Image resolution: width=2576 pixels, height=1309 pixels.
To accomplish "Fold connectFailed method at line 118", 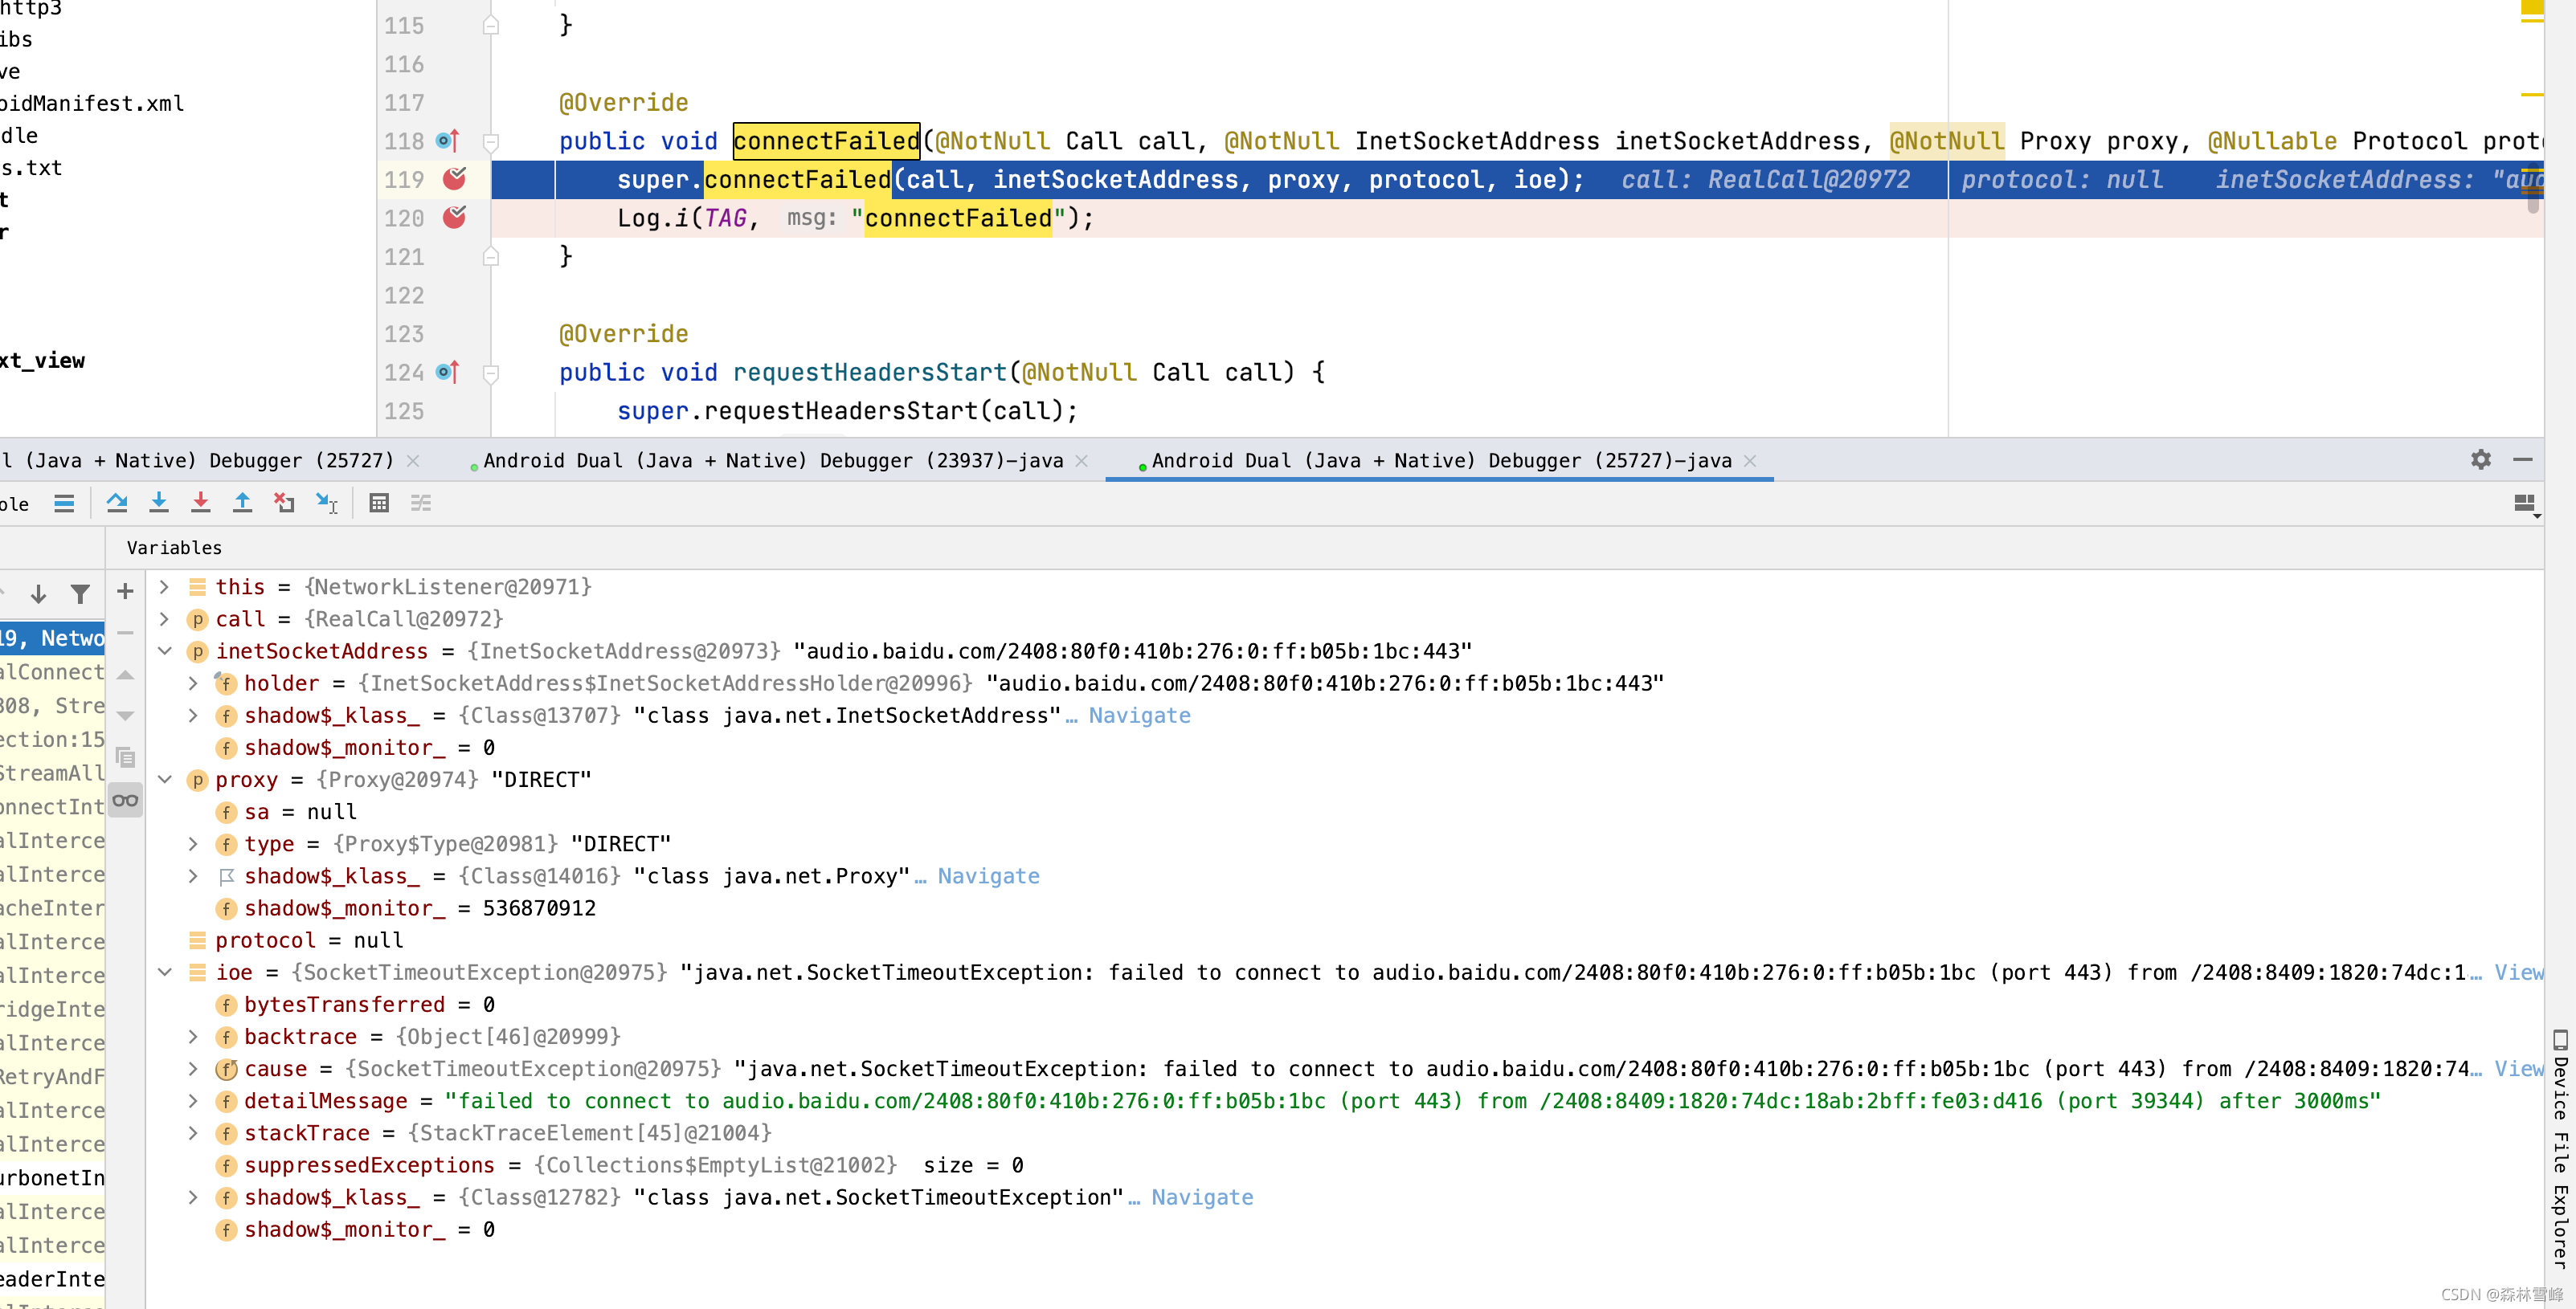I will [491, 142].
